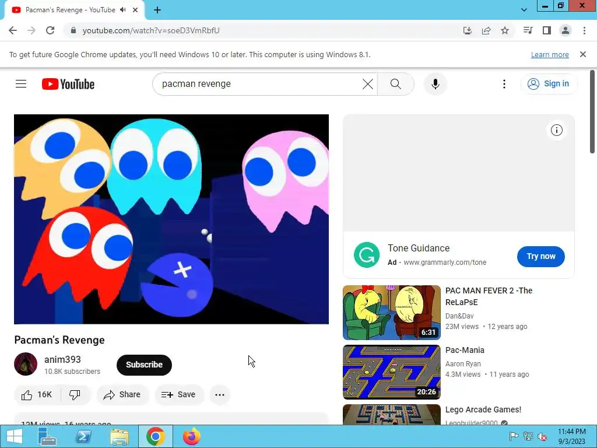Toggle the Chrome side panel

click(x=547, y=30)
